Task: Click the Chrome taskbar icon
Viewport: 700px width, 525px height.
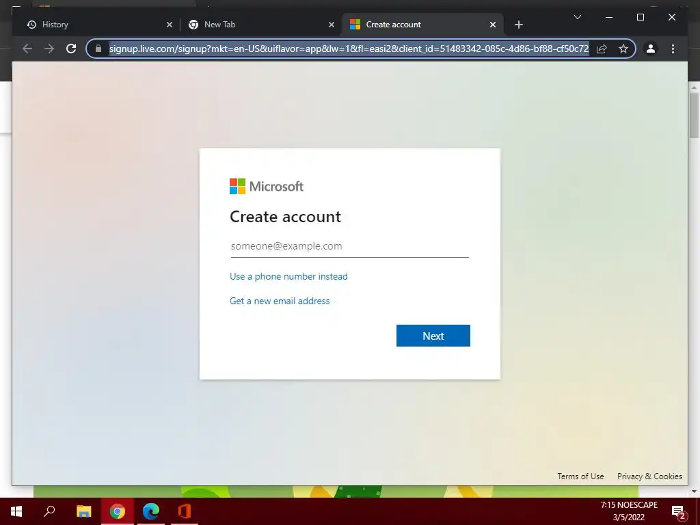Action: 118,511
